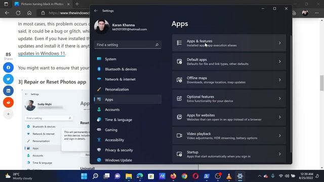Click the Offline maps icon
This screenshot has width=324, height=182.
pyautogui.click(x=179, y=80)
